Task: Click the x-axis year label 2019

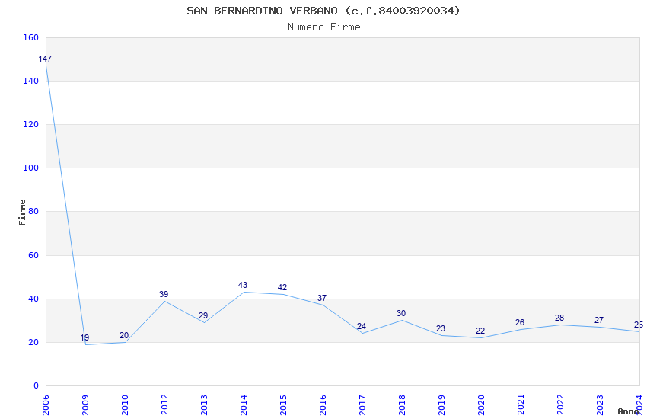Action: coord(442,405)
